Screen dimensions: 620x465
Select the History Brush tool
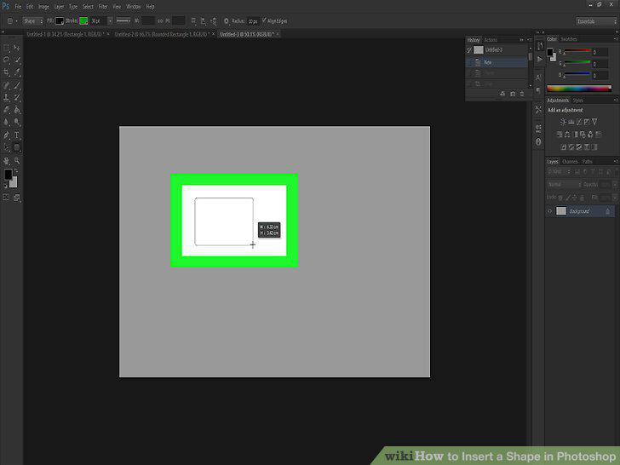(x=17, y=98)
